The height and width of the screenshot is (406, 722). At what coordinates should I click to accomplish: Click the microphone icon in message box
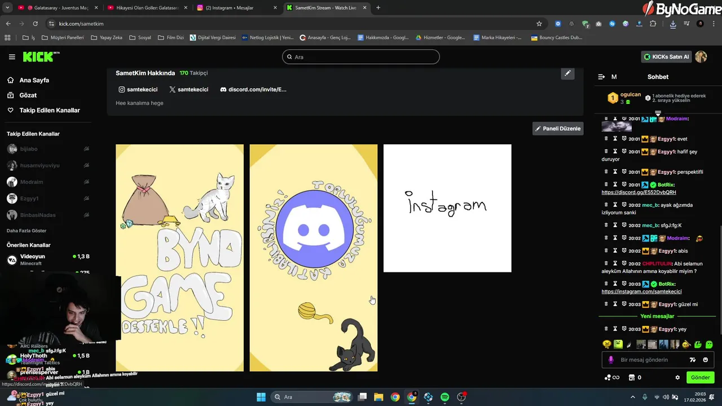611,360
